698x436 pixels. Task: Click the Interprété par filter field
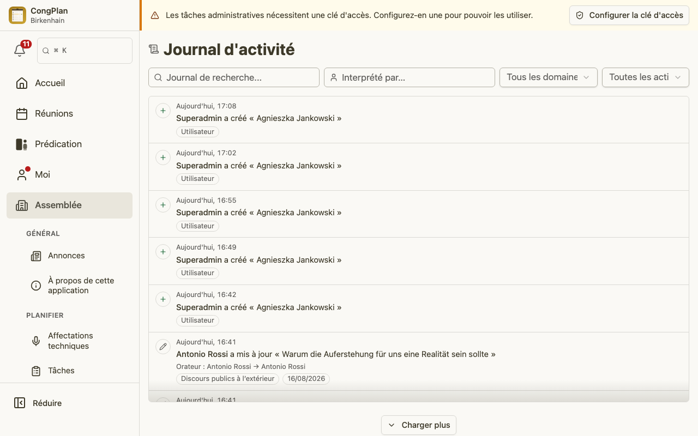410,77
